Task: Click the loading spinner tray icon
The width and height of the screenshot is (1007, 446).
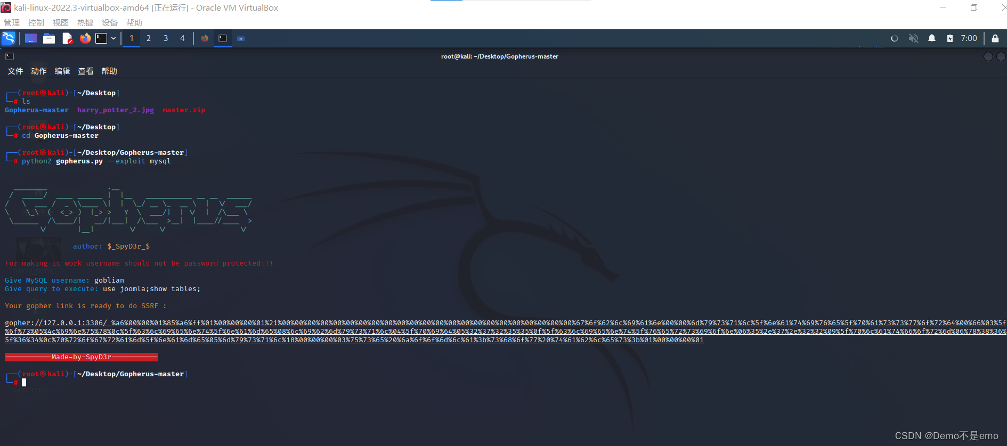Action: 895,38
